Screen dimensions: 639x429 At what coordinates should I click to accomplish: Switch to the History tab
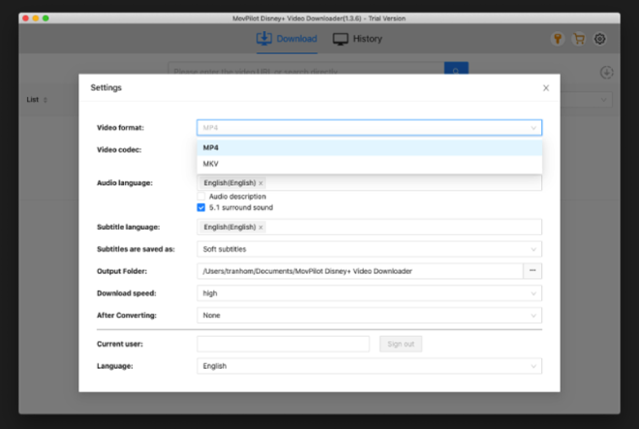pyautogui.click(x=357, y=39)
